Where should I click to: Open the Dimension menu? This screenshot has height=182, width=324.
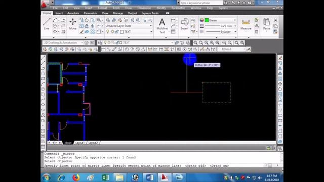pyautogui.click(x=144, y=8)
